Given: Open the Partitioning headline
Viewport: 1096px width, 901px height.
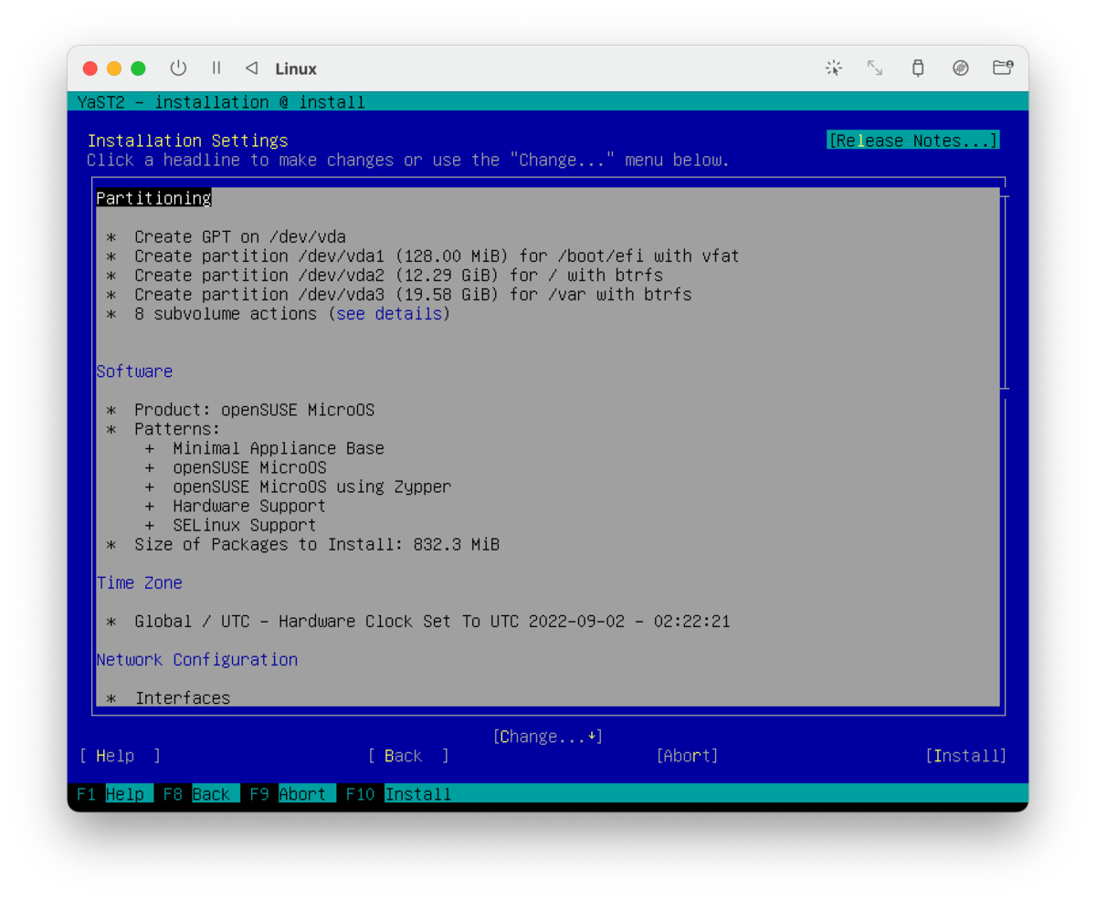Looking at the screenshot, I should [x=153, y=198].
